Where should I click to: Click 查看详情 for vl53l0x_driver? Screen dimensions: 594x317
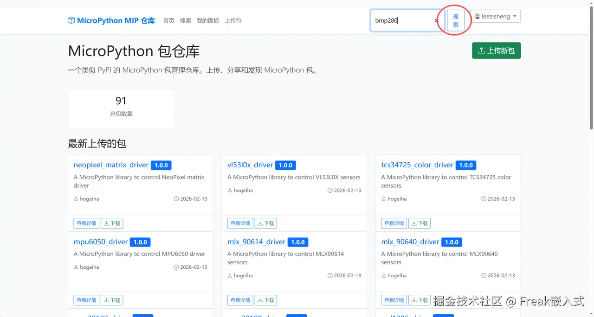pos(240,223)
